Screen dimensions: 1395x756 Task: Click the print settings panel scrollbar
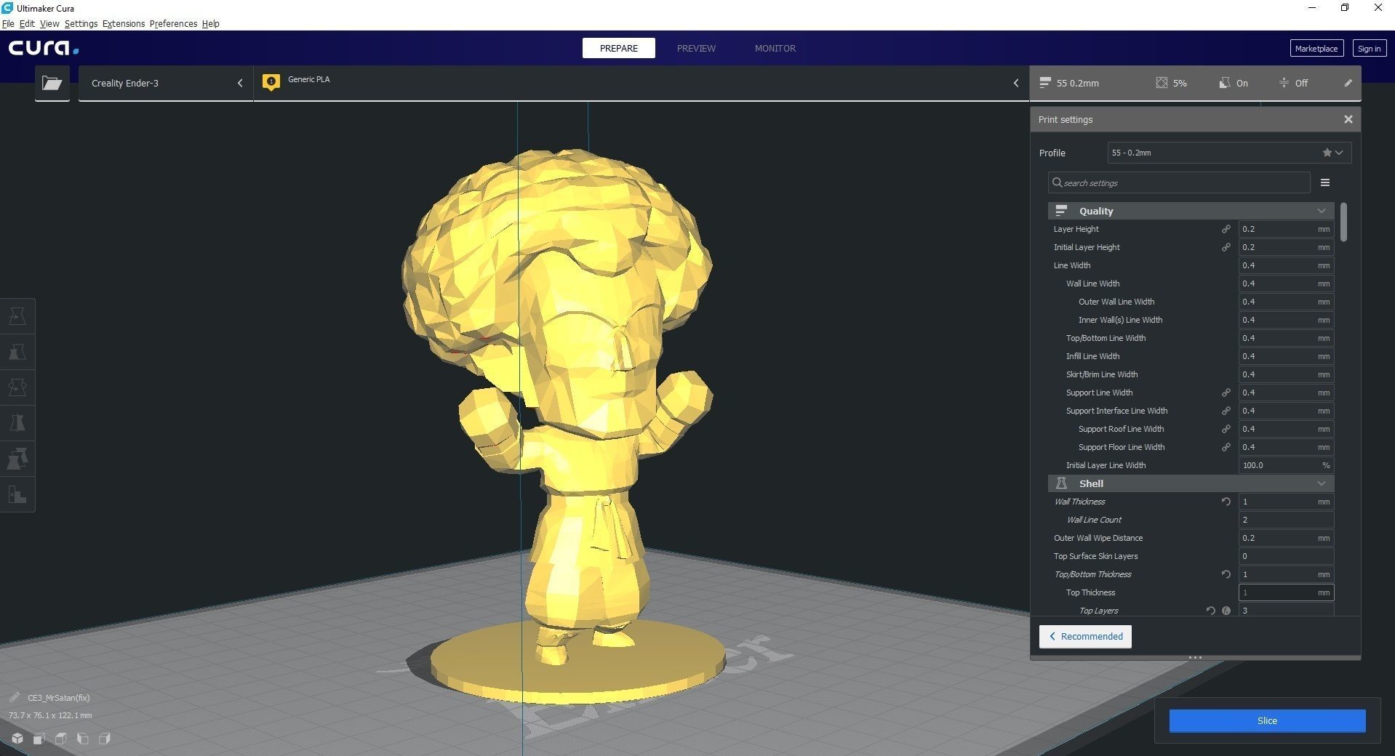[1343, 222]
